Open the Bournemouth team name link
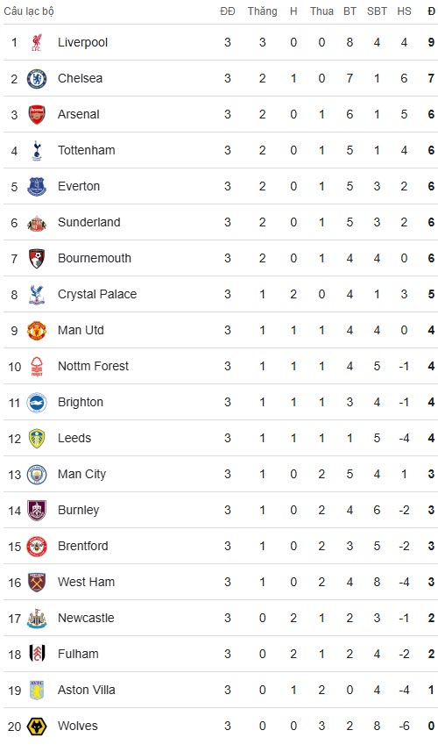 click(95, 258)
